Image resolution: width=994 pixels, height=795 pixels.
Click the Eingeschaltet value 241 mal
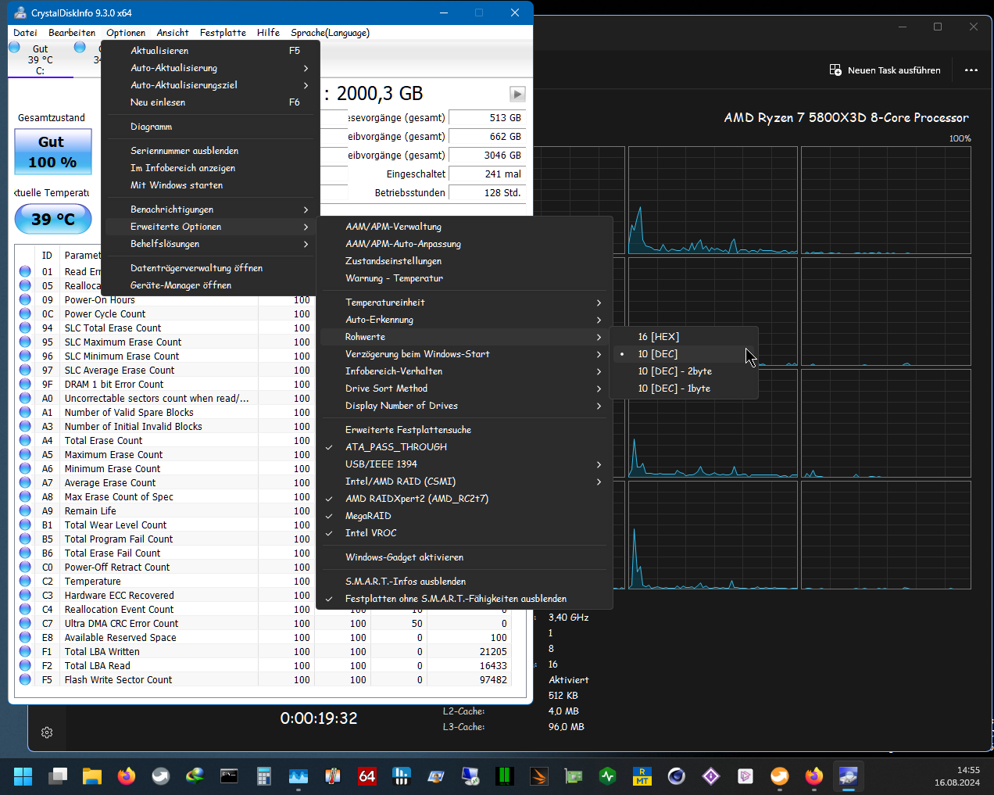488,174
